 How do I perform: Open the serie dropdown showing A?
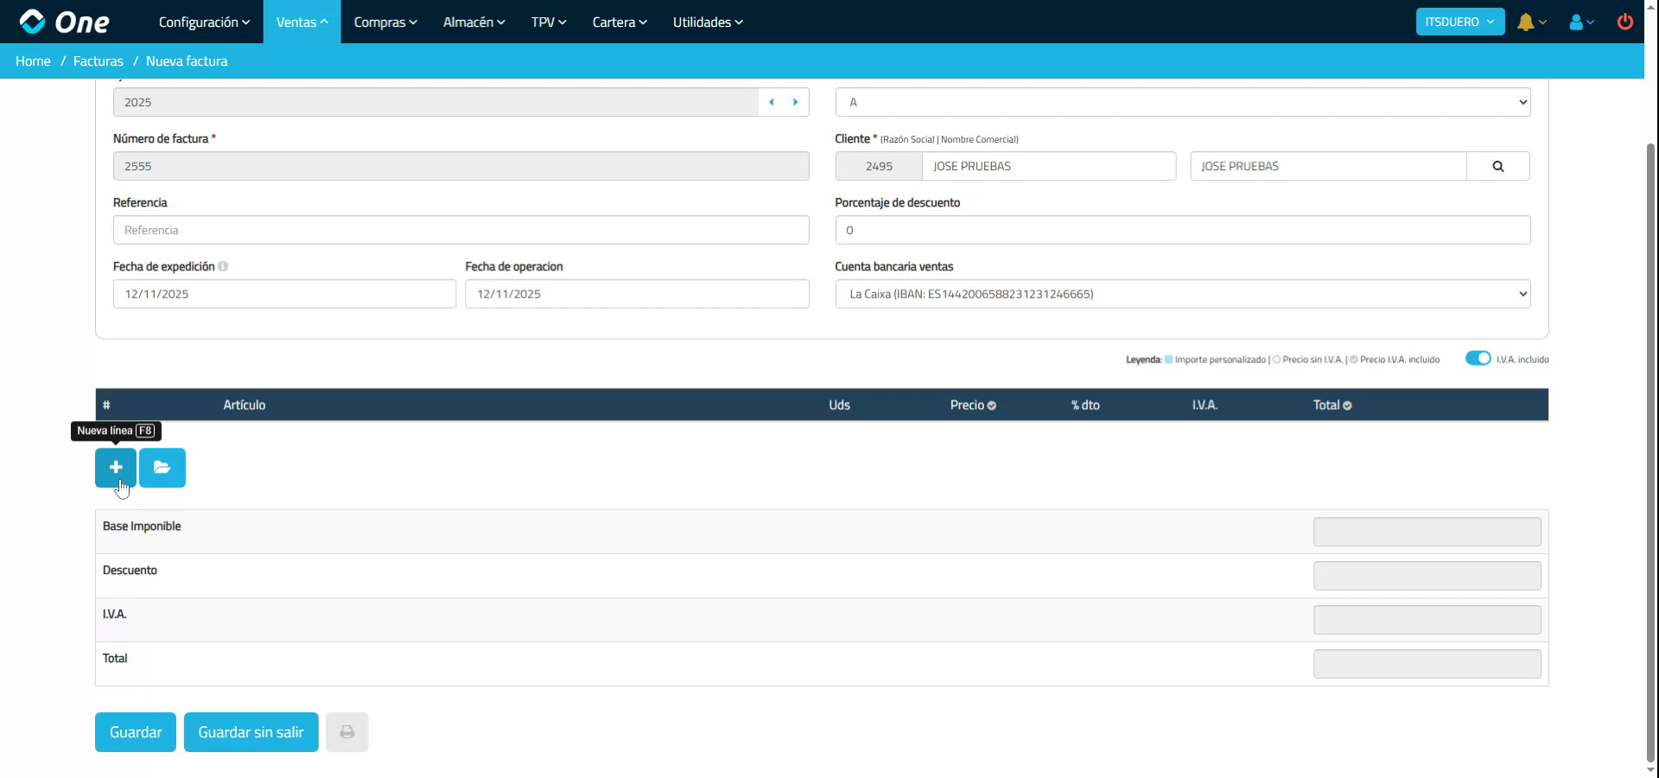[1181, 101]
